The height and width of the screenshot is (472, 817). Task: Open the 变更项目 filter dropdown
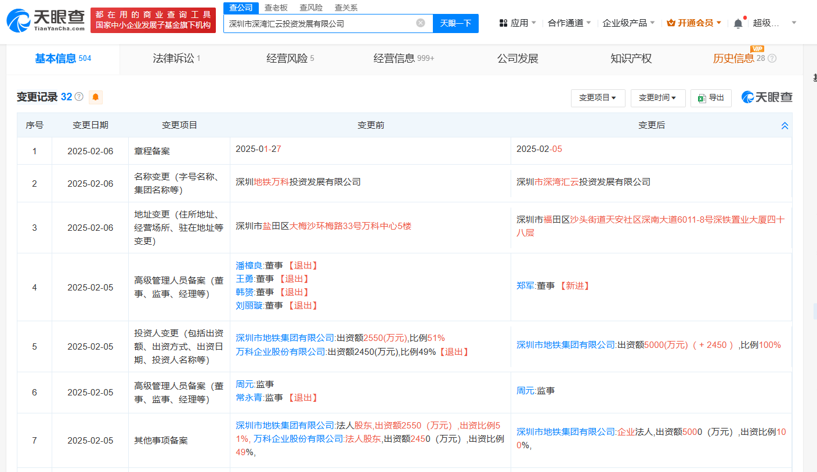click(x=597, y=98)
